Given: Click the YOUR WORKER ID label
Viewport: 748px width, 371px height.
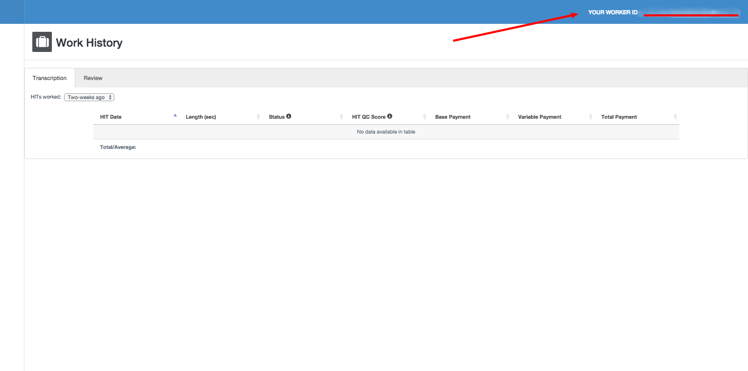Looking at the screenshot, I should point(612,12).
